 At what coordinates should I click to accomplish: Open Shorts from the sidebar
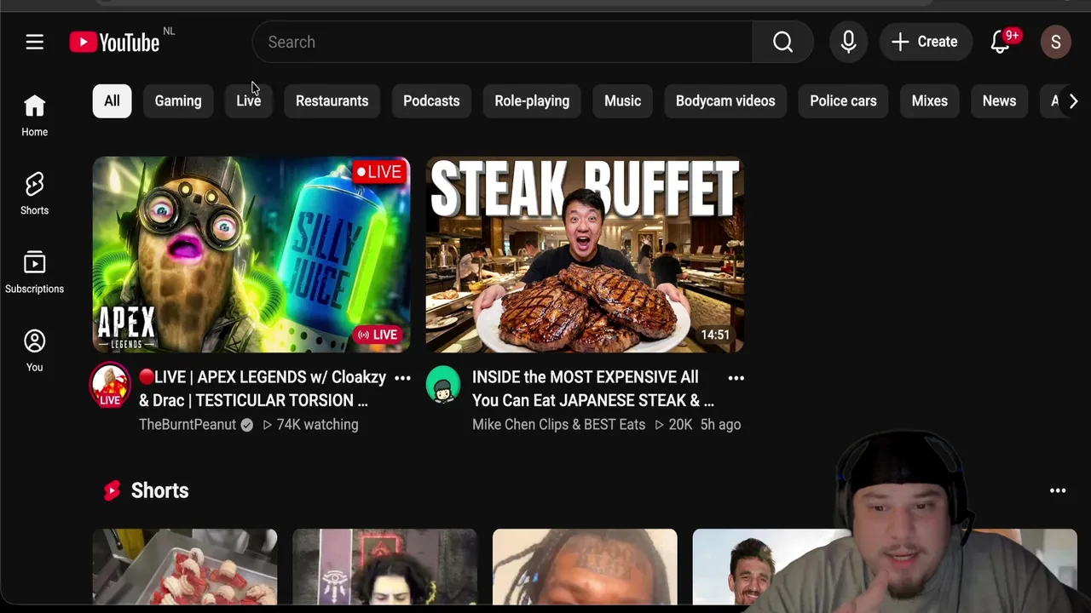click(x=34, y=193)
